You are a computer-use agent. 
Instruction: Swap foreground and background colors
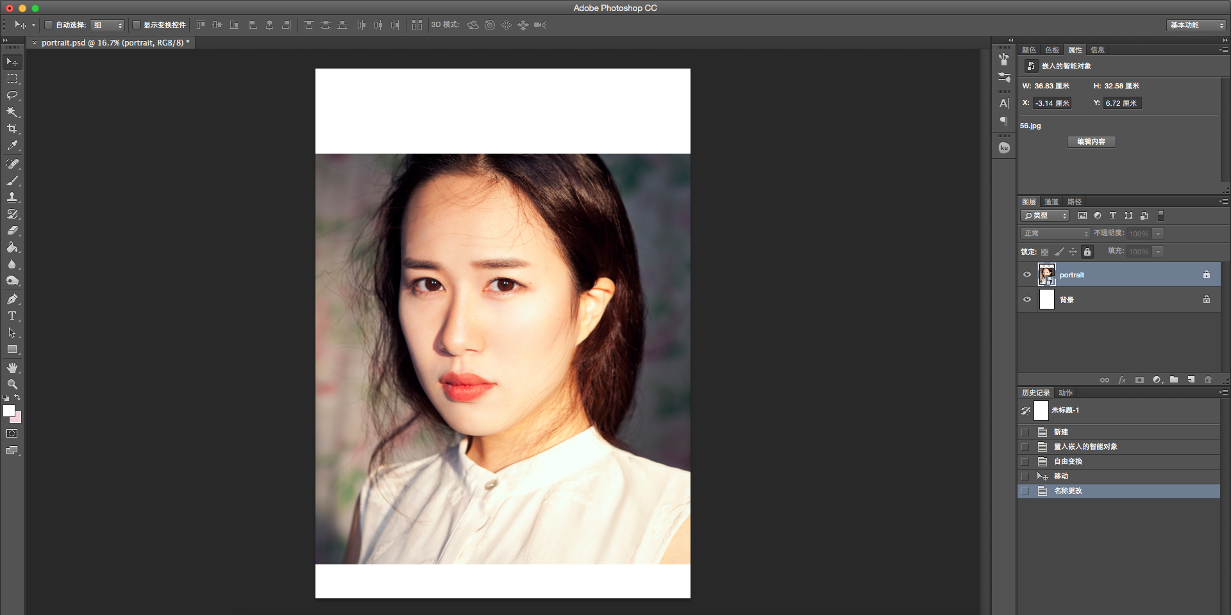point(17,398)
